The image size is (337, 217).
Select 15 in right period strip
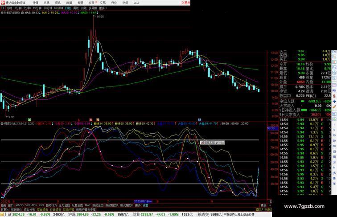(334, 135)
